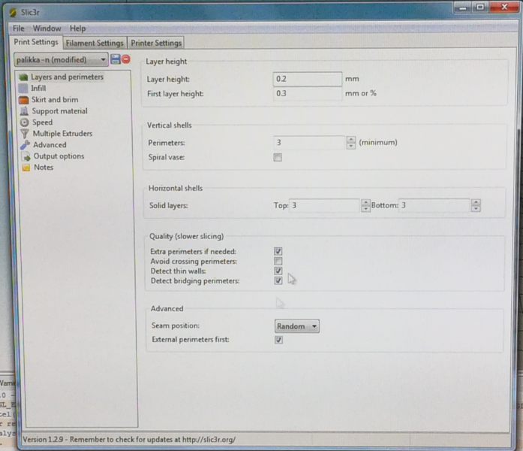Click the Advanced wrench icon
This screenshot has width=523, height=451.
pyautogui.click(x=25, y=145)
